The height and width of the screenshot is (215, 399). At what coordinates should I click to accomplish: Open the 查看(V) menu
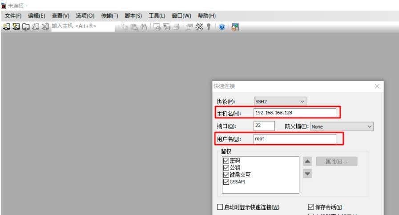[x=60, y=16]
